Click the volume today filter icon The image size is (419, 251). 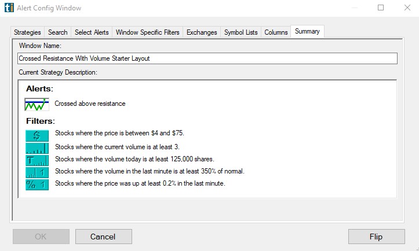pyautogui.click(x=37, y=159)
